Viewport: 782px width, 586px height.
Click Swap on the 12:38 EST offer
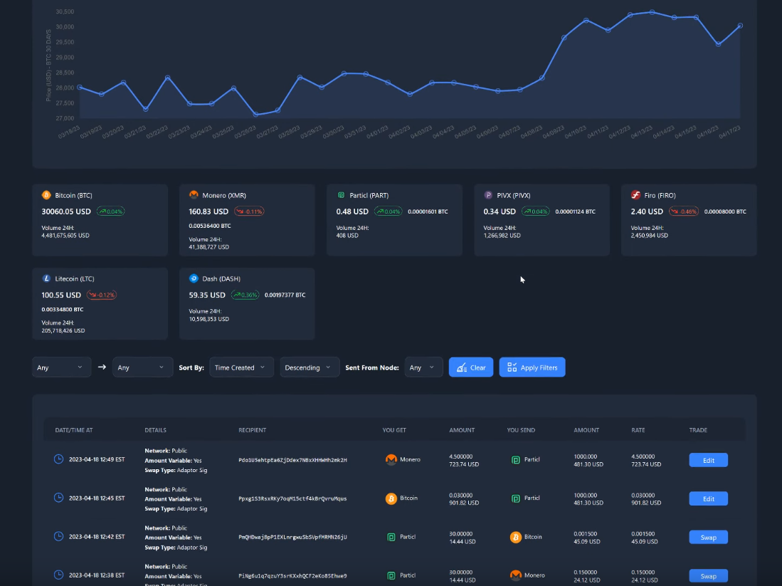708,576
